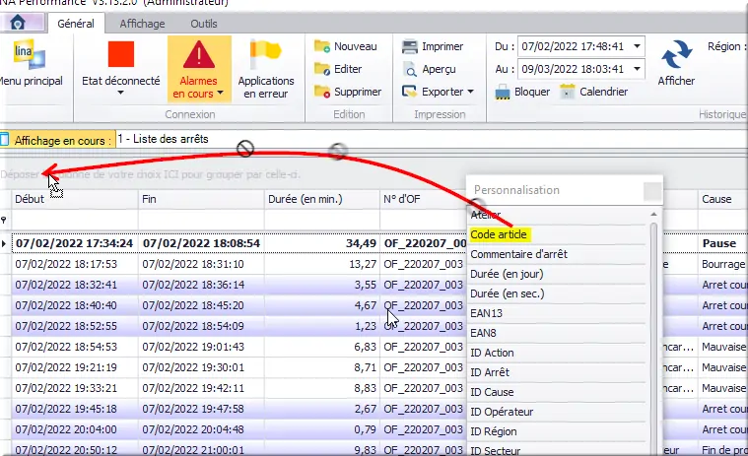The height and width of the screenshot is (456, 748).
Task: Close the Personnalisation panel
Action: [x=652, y=190]
